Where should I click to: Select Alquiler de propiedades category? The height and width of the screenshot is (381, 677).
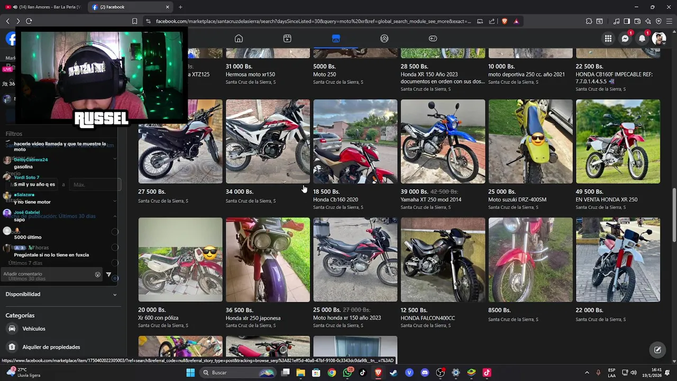coord(61,347)
